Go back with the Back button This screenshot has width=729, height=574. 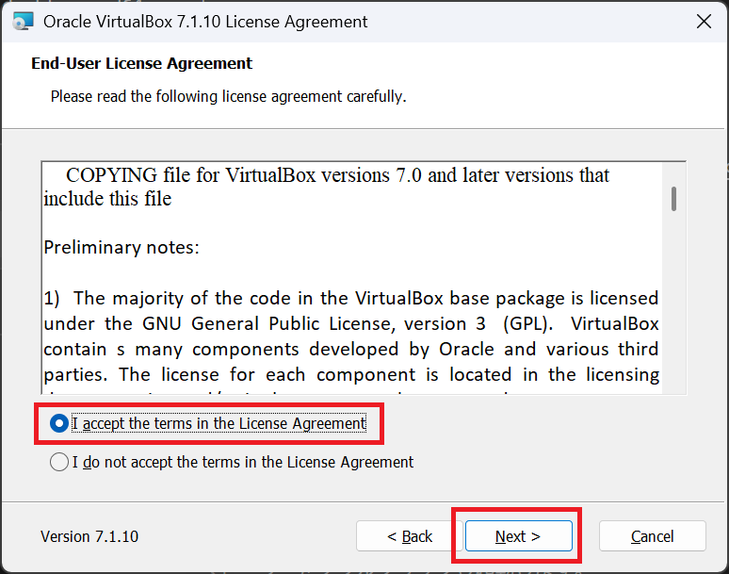410,536
